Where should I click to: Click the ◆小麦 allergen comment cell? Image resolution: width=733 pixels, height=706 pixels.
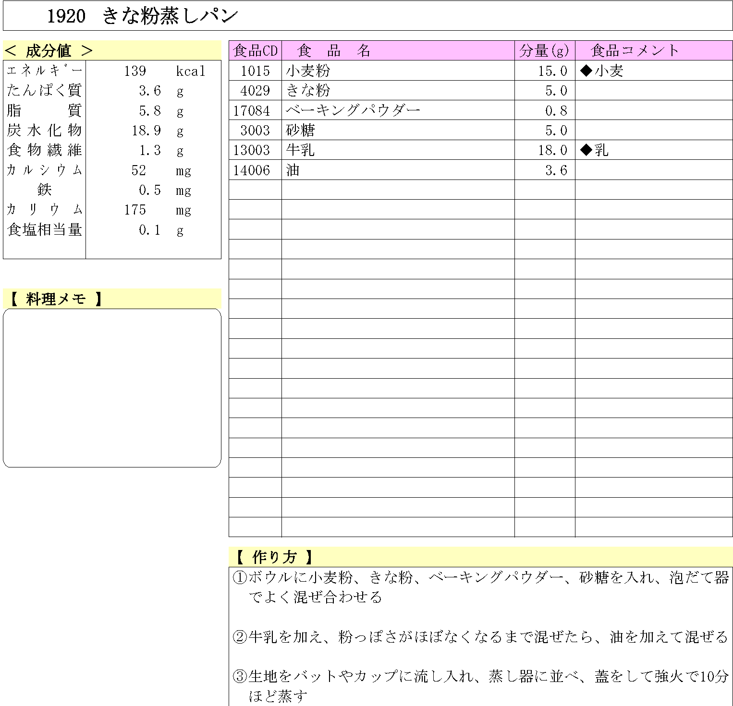602,71
